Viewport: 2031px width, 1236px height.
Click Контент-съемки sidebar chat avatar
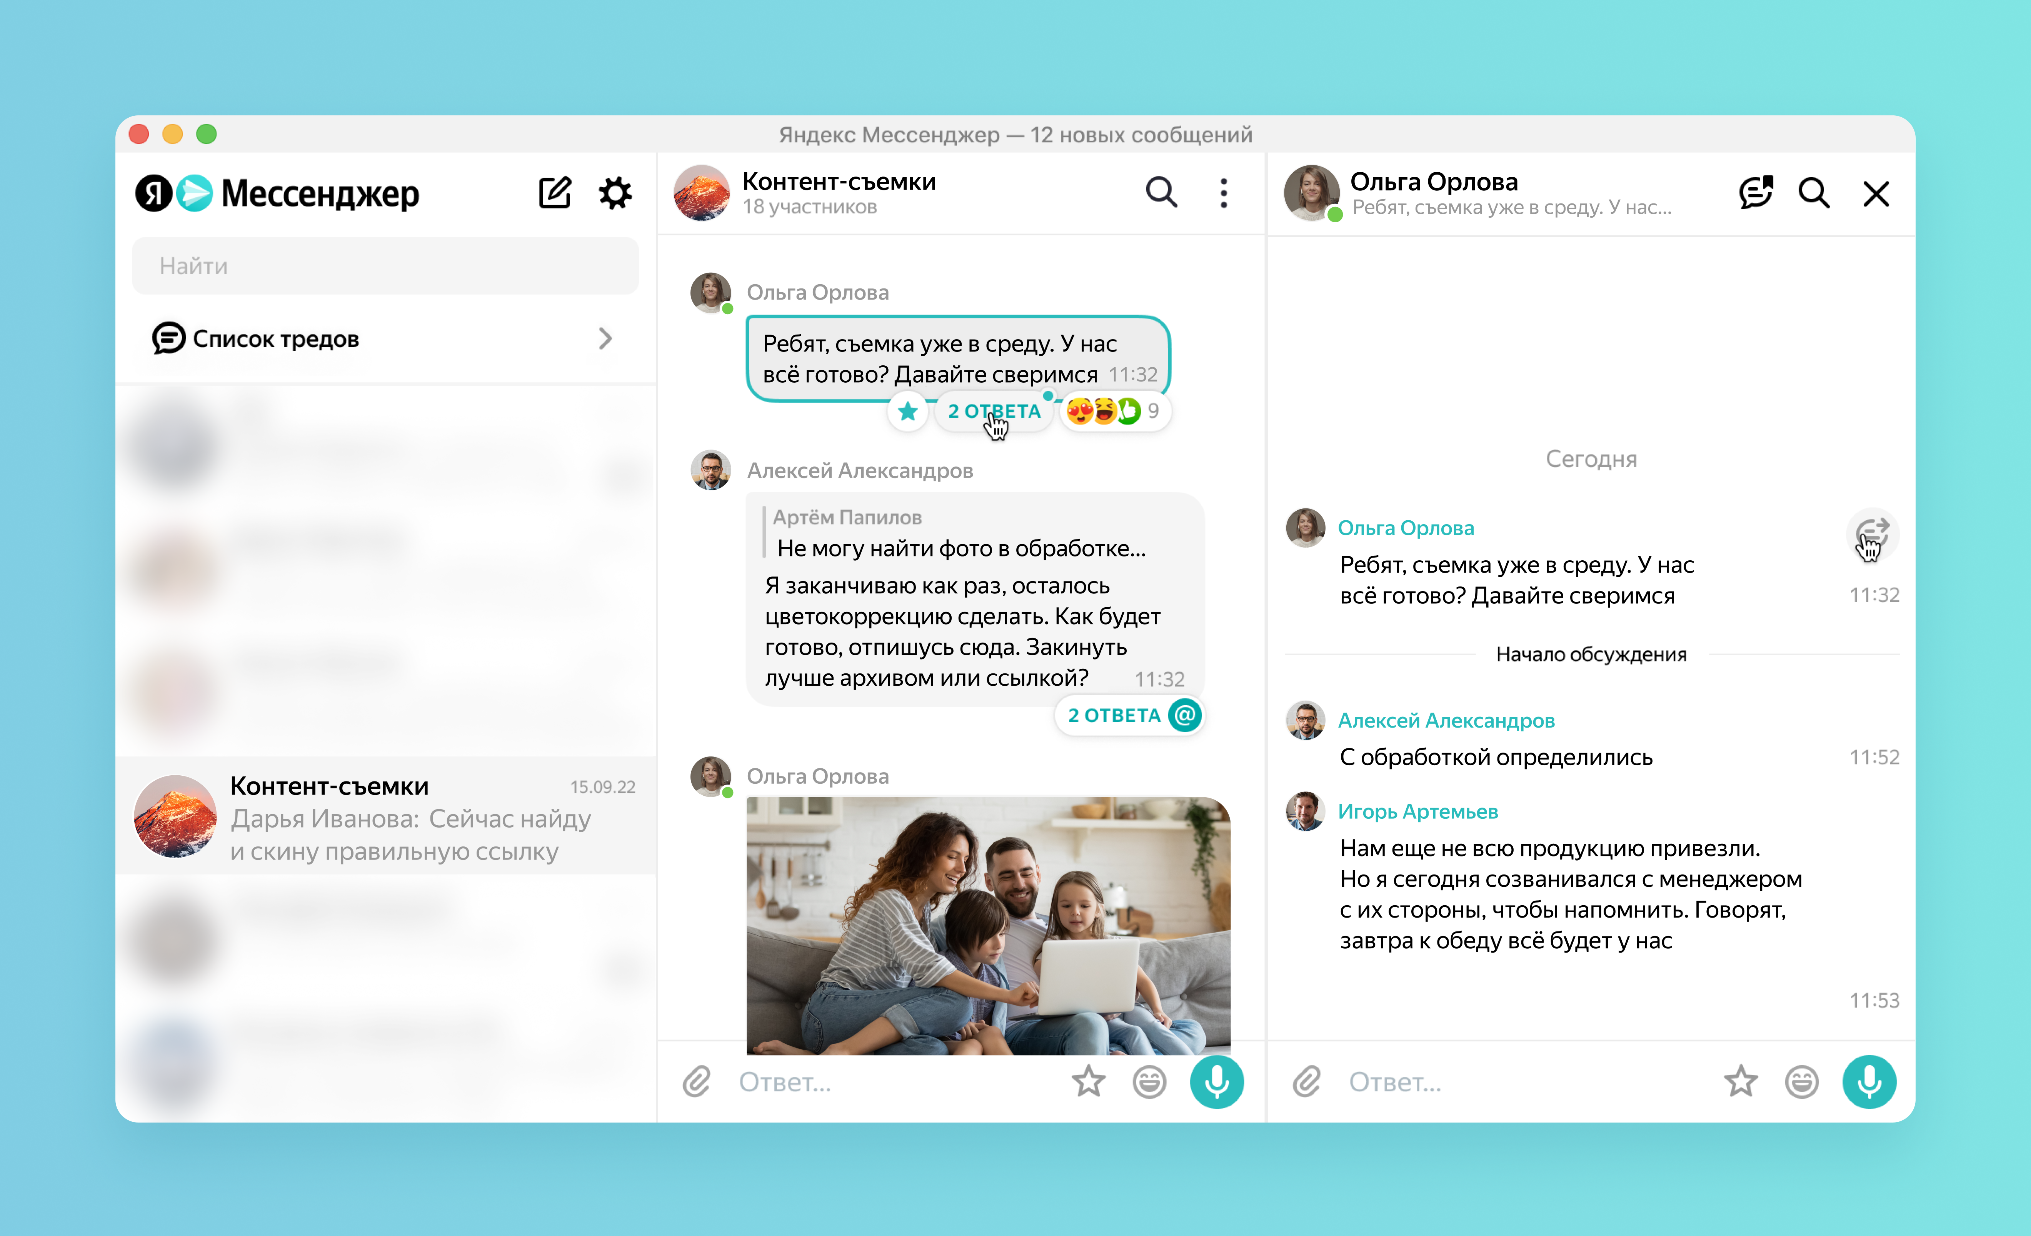point(175,816)
